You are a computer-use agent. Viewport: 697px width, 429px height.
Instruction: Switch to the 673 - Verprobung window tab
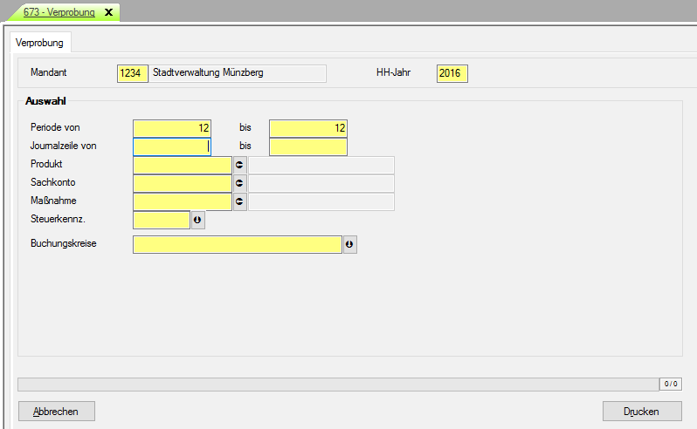pyautogui.click(x=59, y=13)
